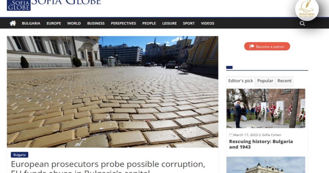Open Perspectives in navigation bar
The width and height of the screenshot is (329, 173).
pos(123,23)
